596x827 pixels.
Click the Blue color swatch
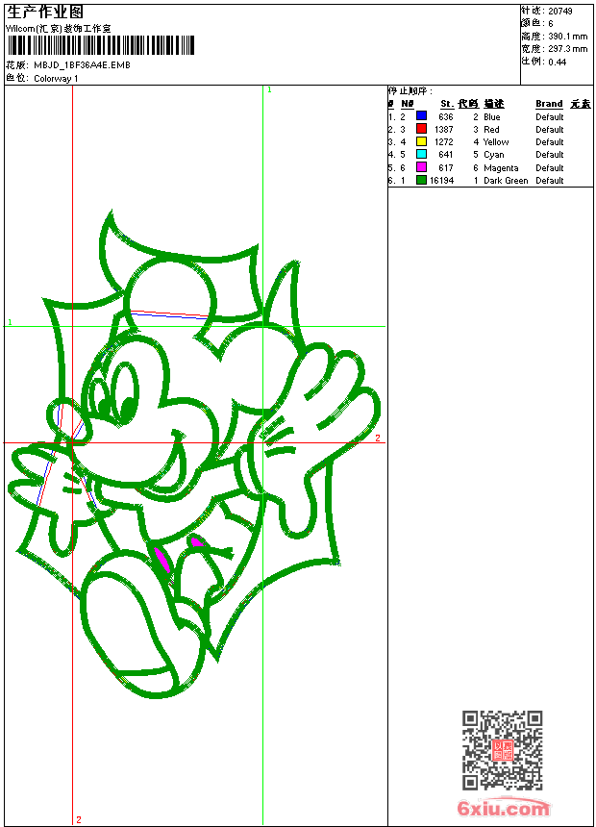(421, 115)
